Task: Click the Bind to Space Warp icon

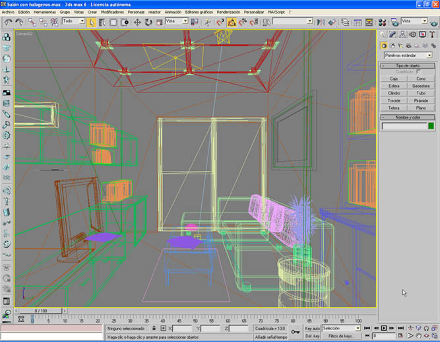Action: click(x=55, y=22)
